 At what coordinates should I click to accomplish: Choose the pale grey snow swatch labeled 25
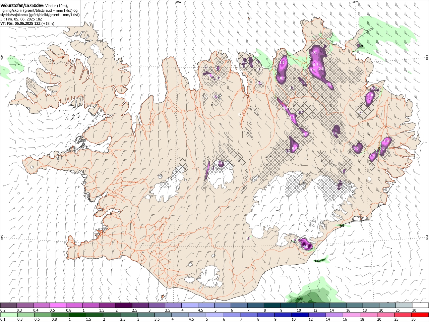point(404,306)
